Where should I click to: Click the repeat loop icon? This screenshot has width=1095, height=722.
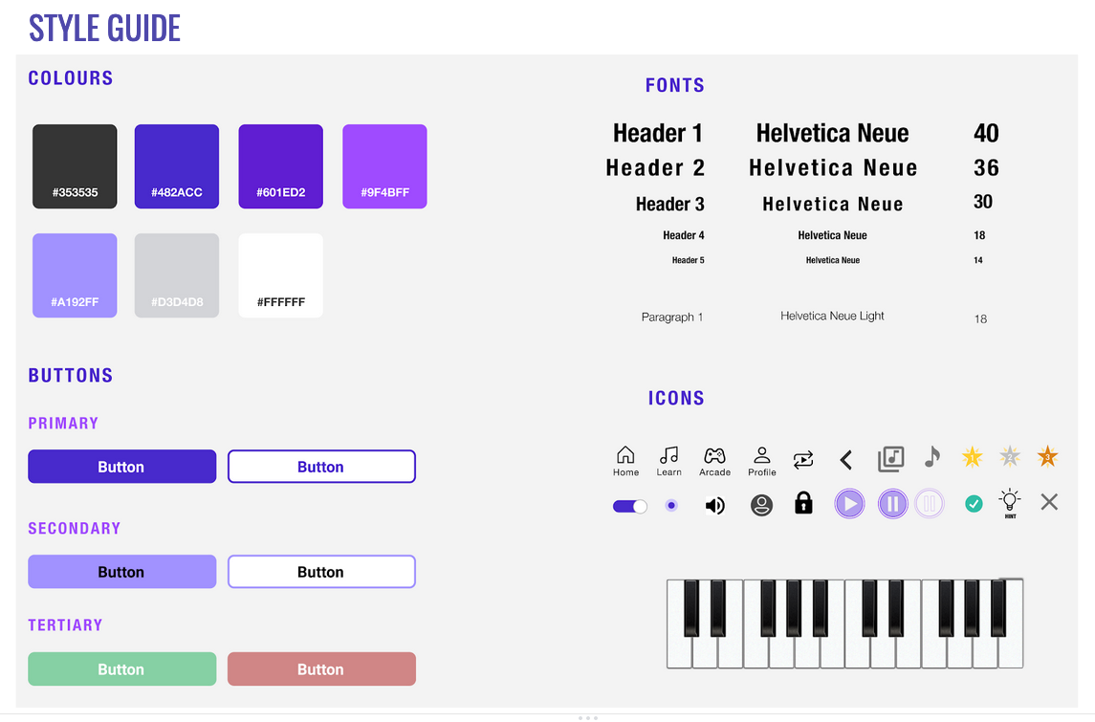point(803,460)
